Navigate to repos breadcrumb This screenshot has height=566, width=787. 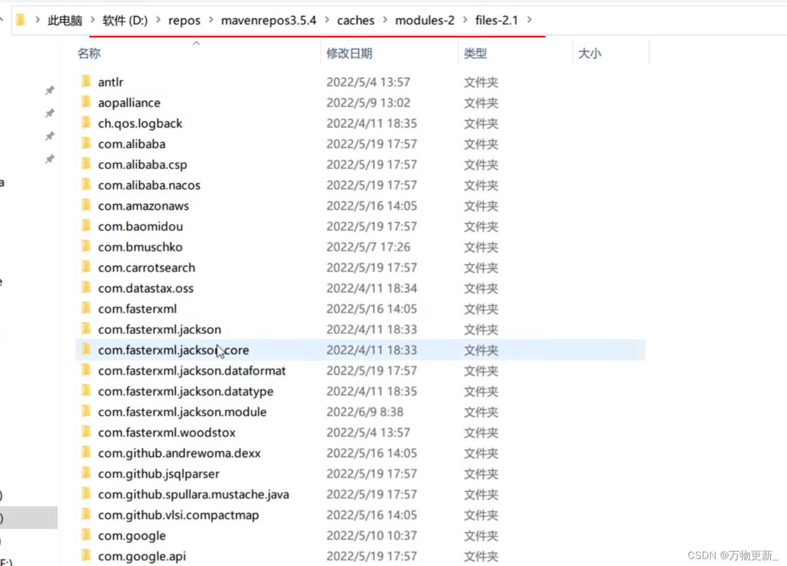click(x=185, y=20)
